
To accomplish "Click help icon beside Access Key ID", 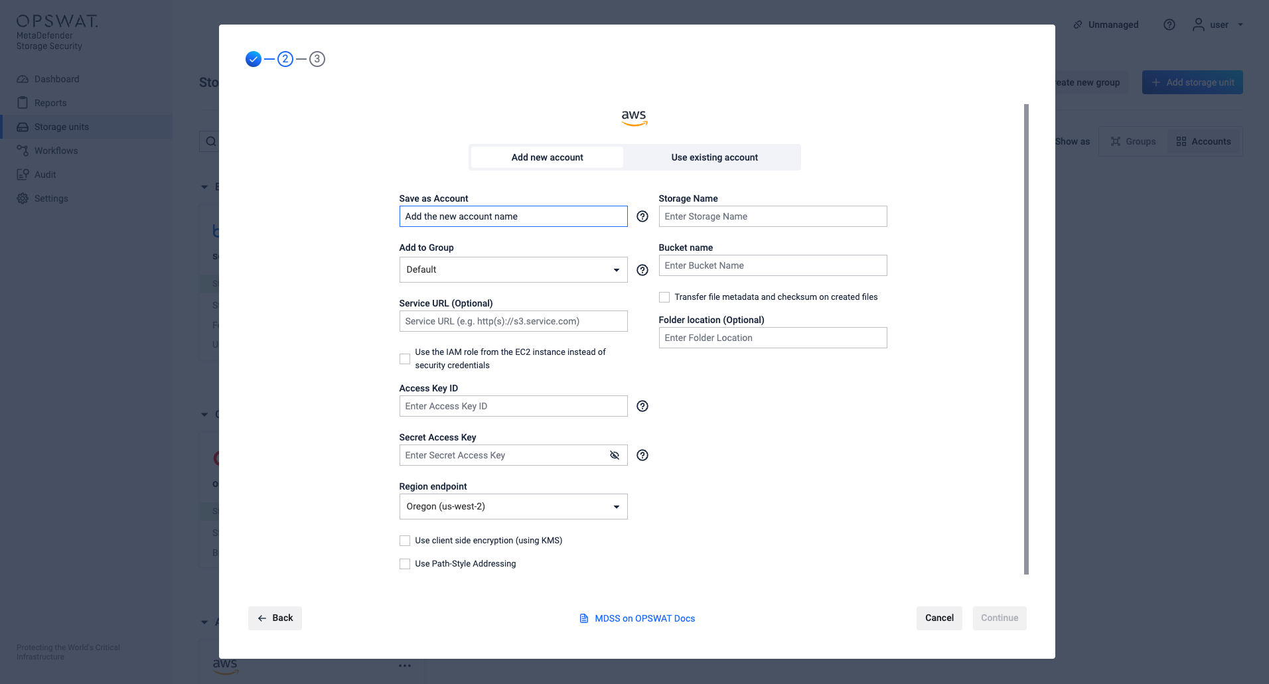I will coord(642,406).
